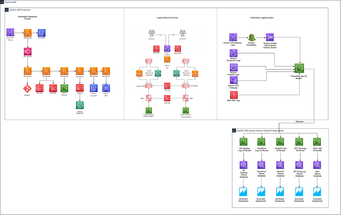
Task: Click the Step Functions icon
Action: (x=28, y=51)
